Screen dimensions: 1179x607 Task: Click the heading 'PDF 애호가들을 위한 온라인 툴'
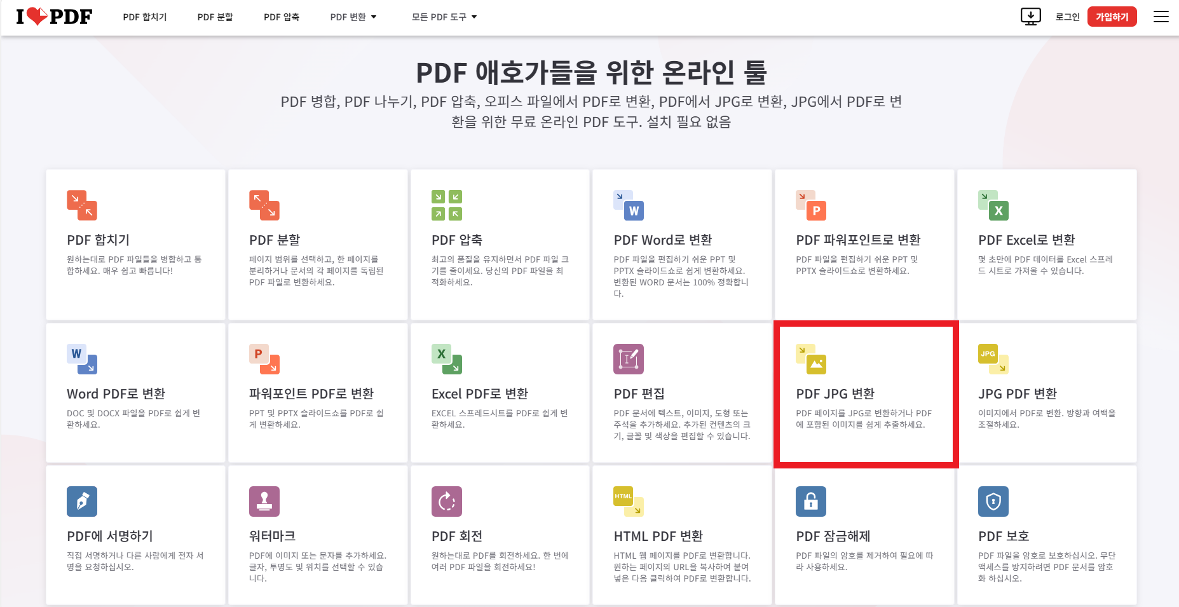pyautogui.click(x=591, y=72)
